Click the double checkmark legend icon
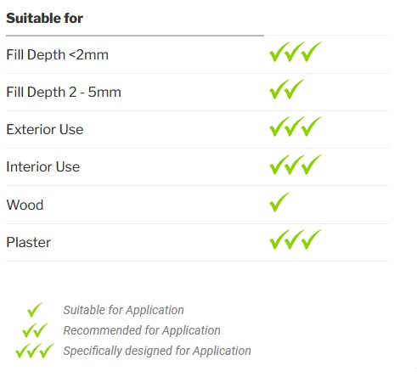Screen dimensions: 417x377 pos(35,330)
